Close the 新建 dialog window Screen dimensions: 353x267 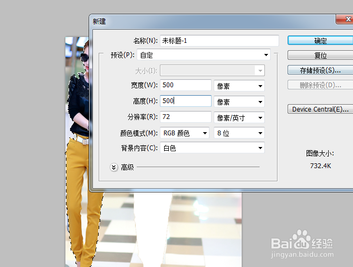click(346, 19)
